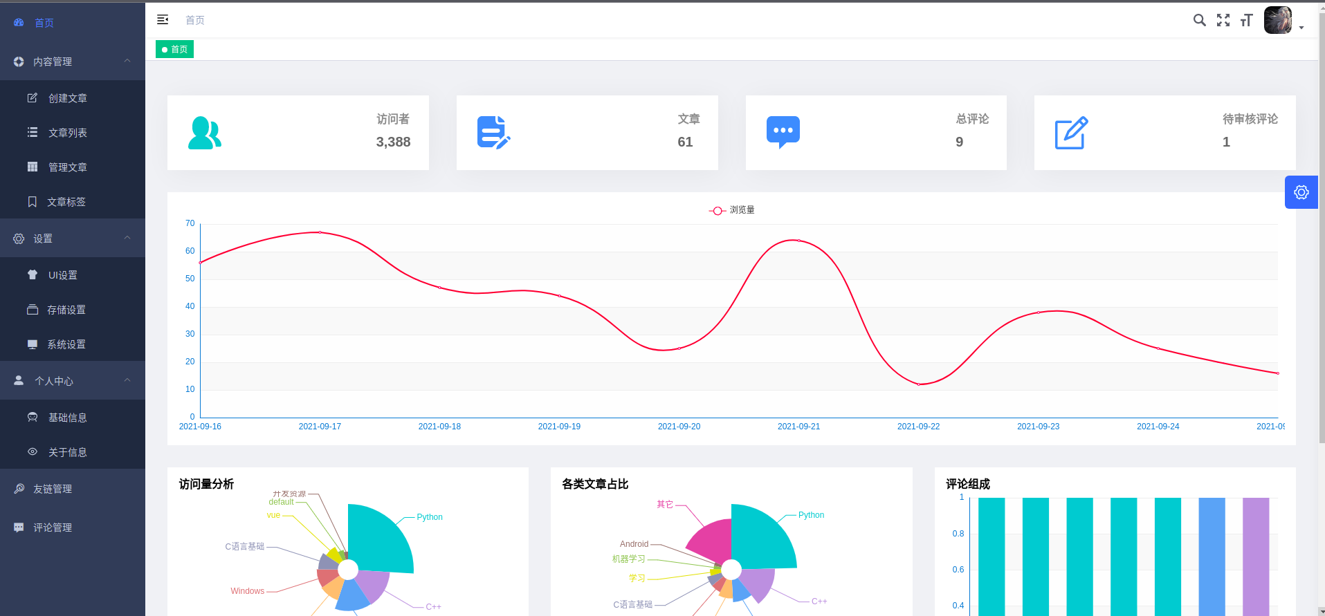Open 系统设置 link
This screenshot has height=616, width=1325.
(x=73, y=344)
